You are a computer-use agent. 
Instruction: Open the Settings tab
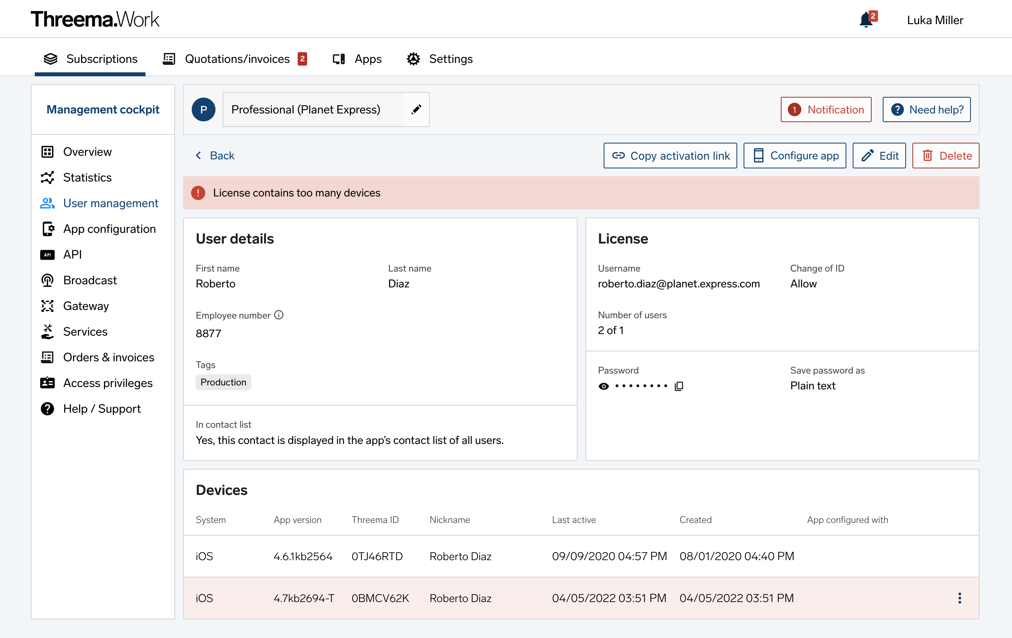pyautogui.click(x=440, y=59)
